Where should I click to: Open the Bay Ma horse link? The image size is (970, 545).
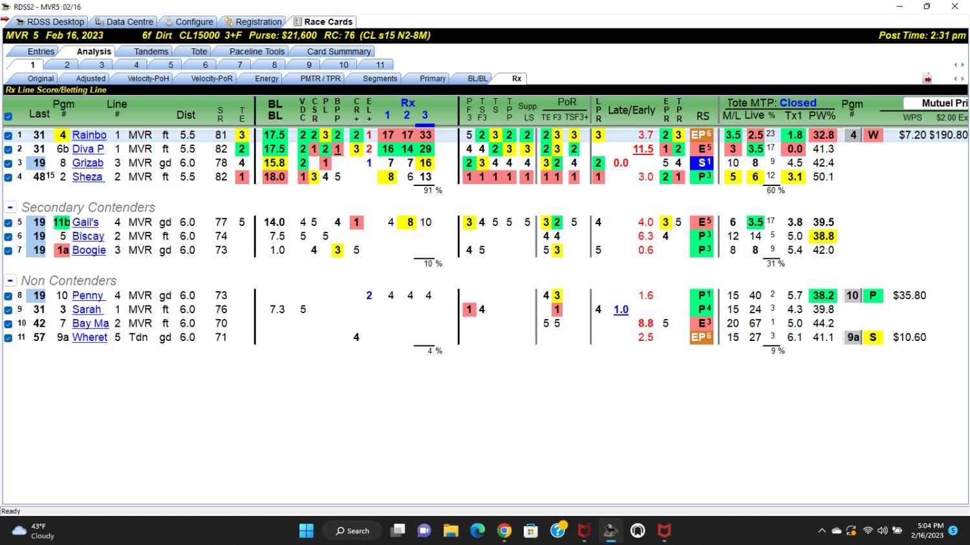pyautogui.click(x=91, y=324)
